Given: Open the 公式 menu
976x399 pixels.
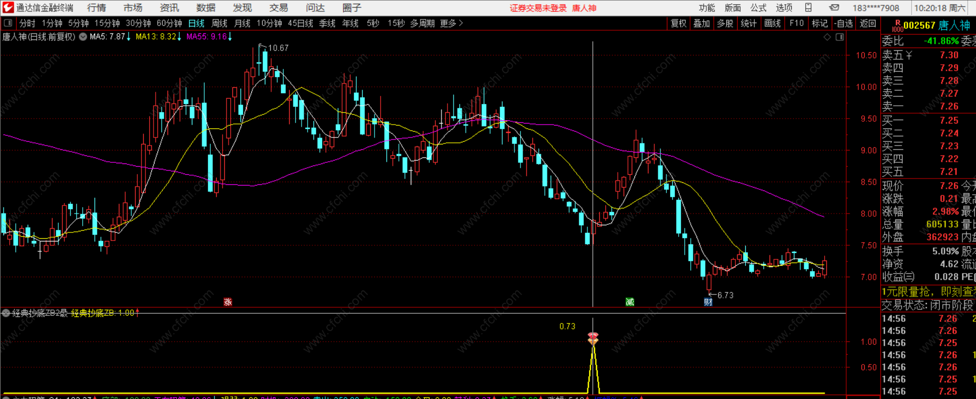Looking at the screenshot, I should pyautogui.click(x=758, y=8).
